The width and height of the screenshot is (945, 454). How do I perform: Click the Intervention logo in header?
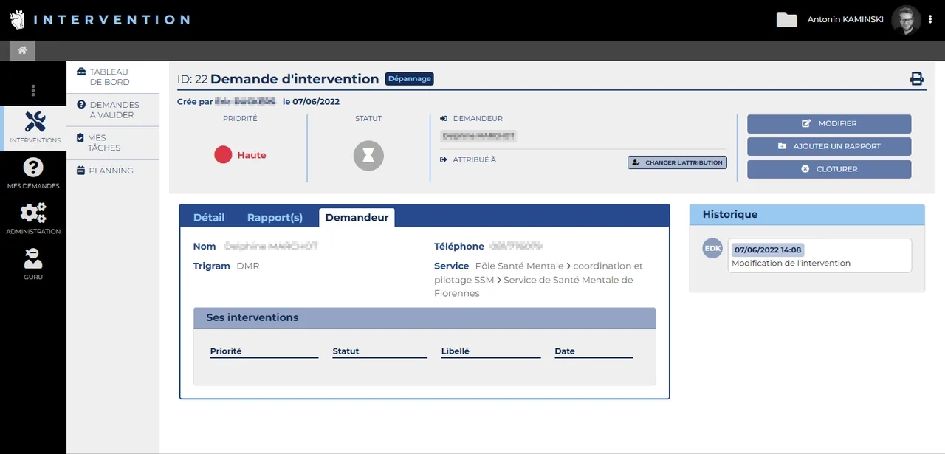pos(100,20)
